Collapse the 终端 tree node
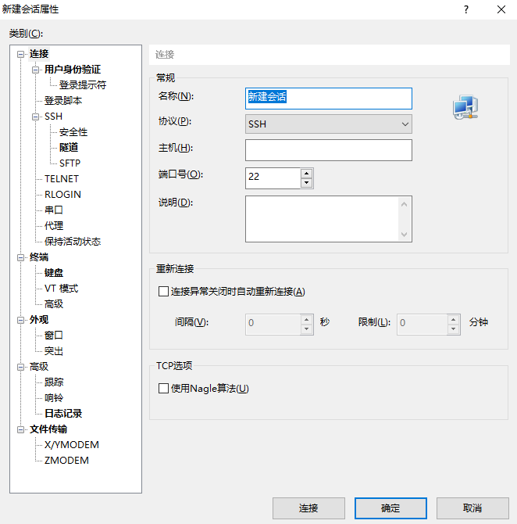 [20, 257]
